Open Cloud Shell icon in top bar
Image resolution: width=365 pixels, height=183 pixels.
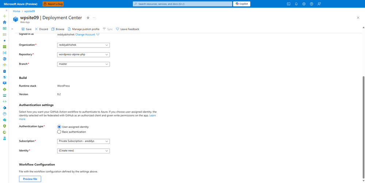point(289,4)
